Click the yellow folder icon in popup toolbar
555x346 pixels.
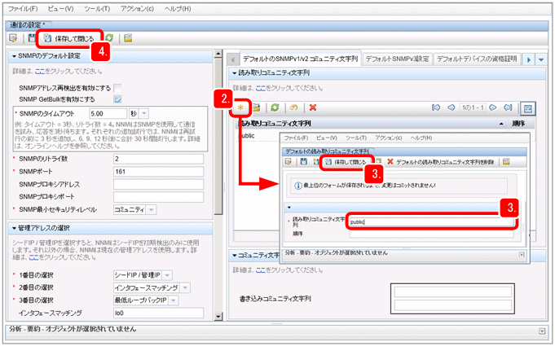coord(506,162)
